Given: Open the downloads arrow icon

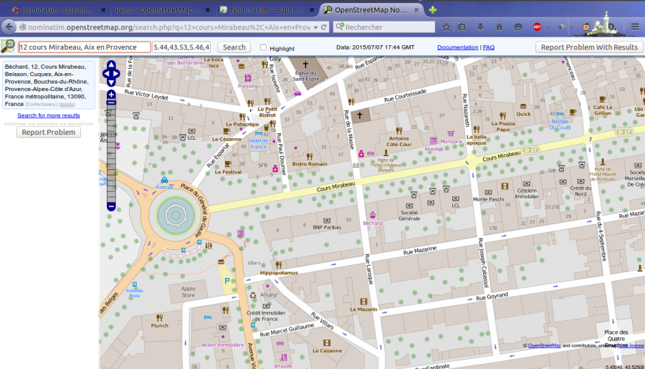Looking at the screenshot, I should [x=480, y=27].
